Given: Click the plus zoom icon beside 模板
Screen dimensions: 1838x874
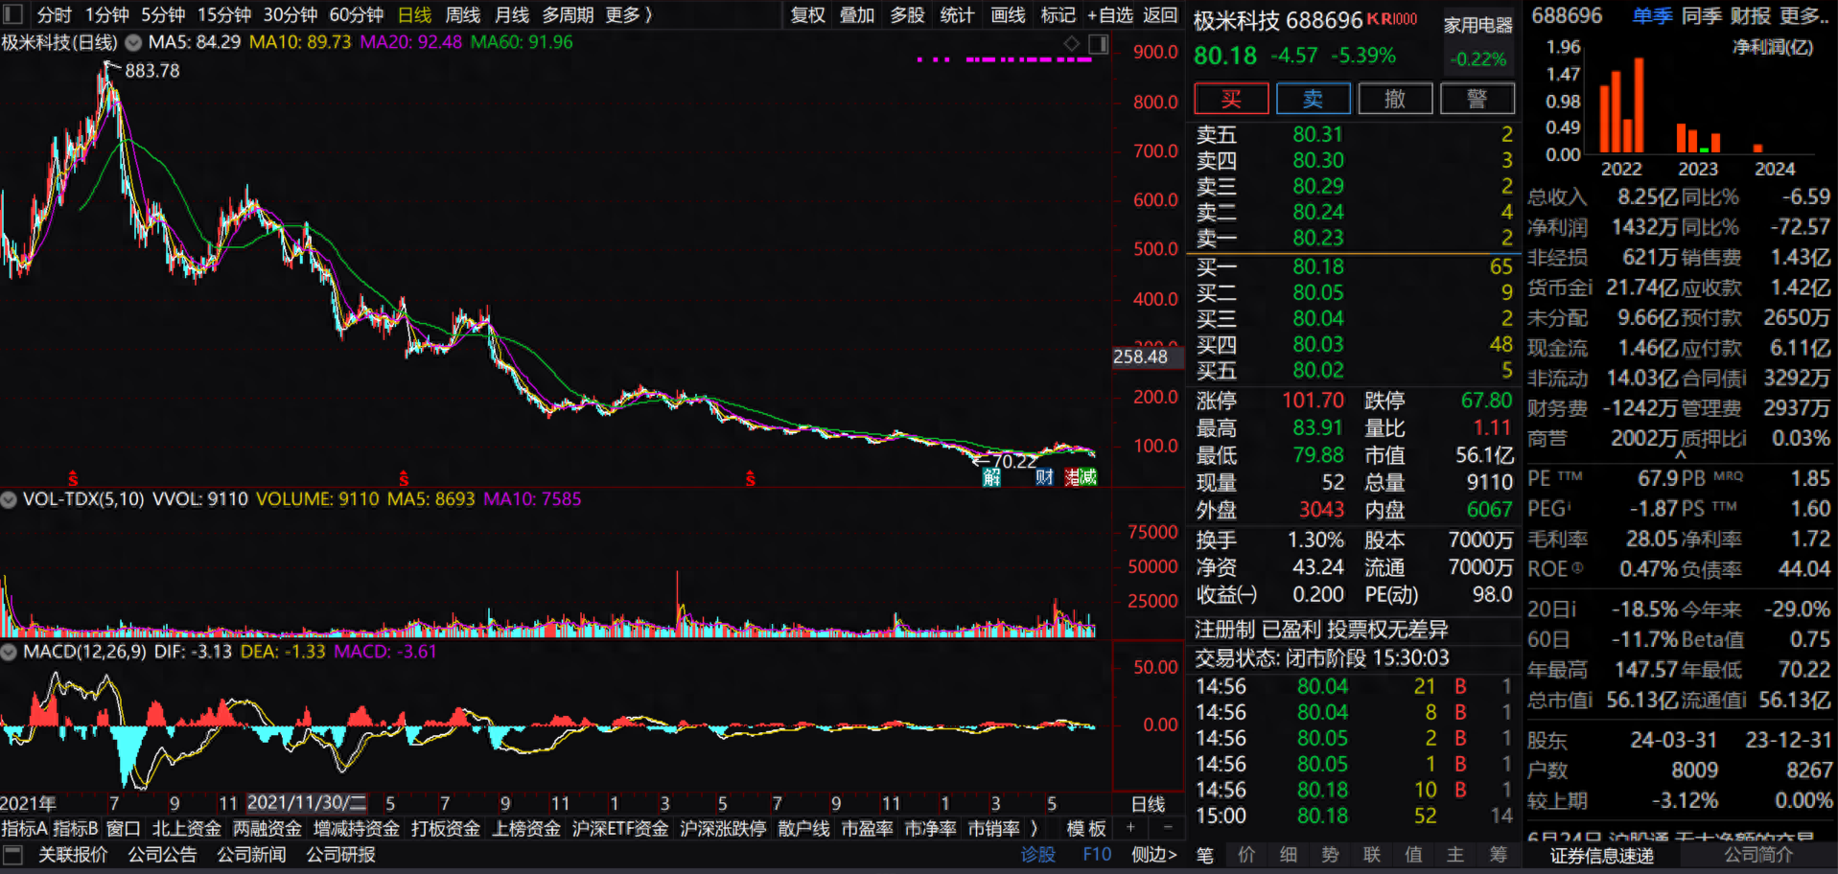Looking at the screenshot, I should (x=1131, y=828).
